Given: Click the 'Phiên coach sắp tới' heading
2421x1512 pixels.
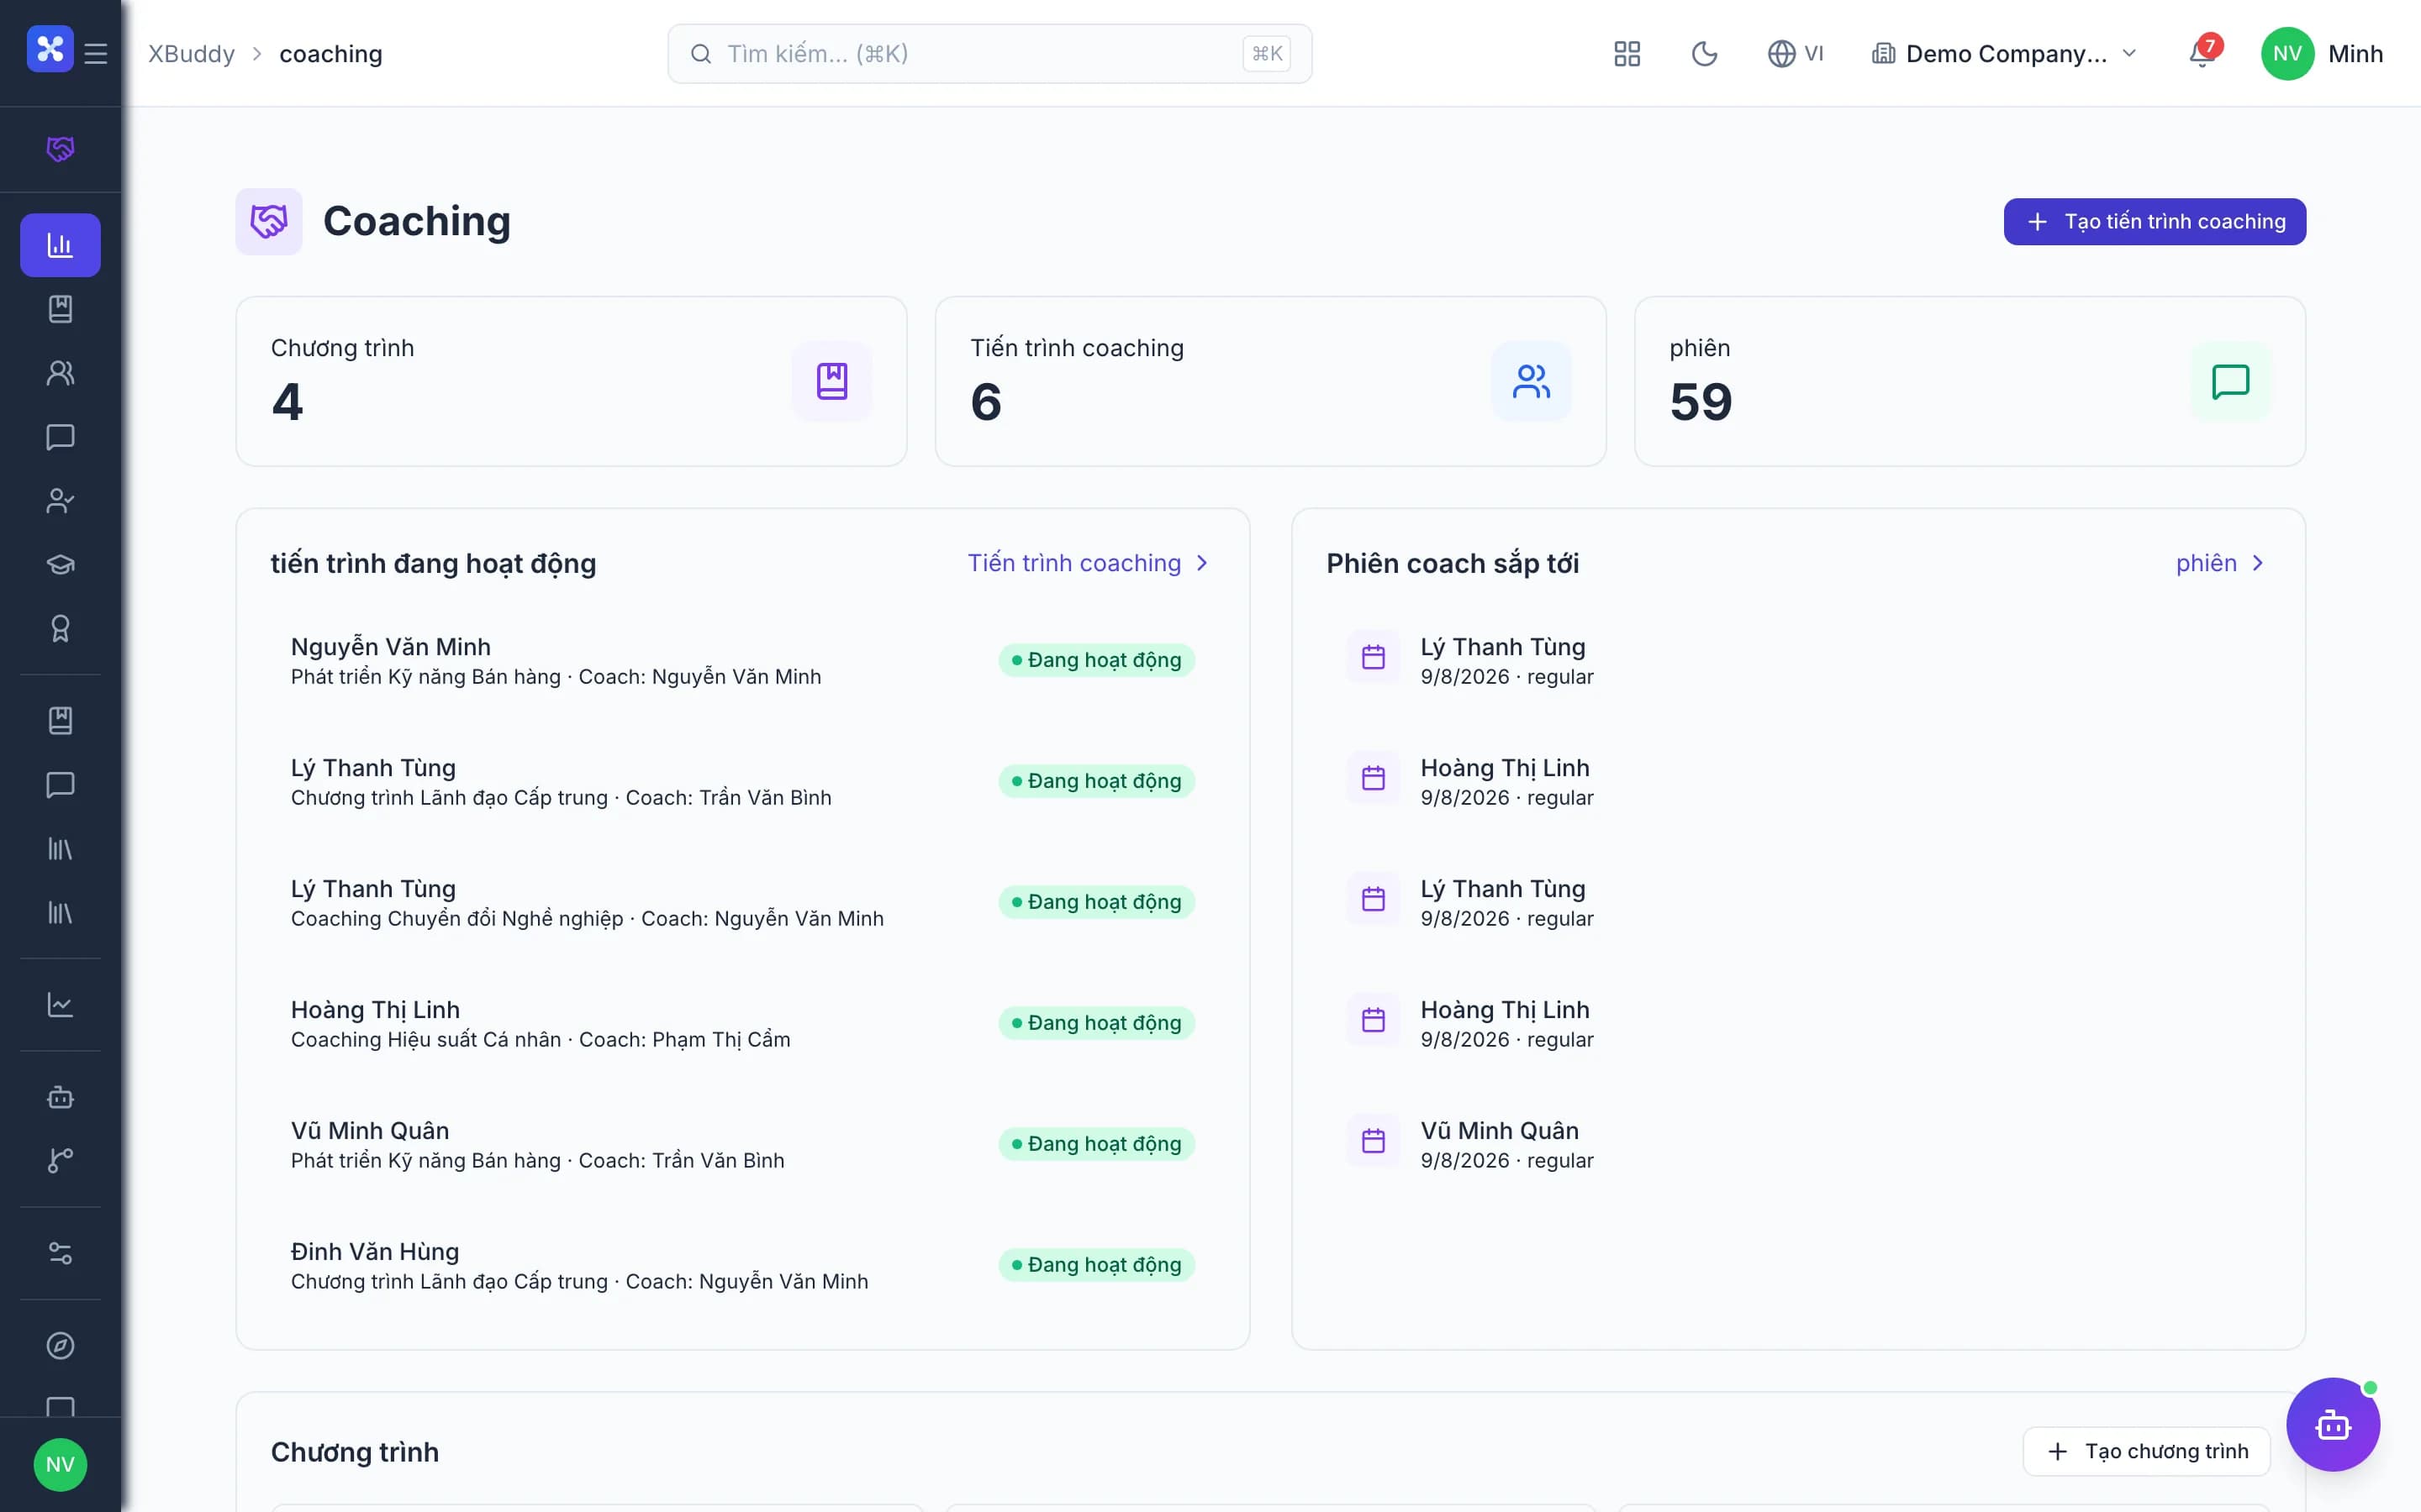Looking at the screenshot, I should click(x=1453, y=563).
